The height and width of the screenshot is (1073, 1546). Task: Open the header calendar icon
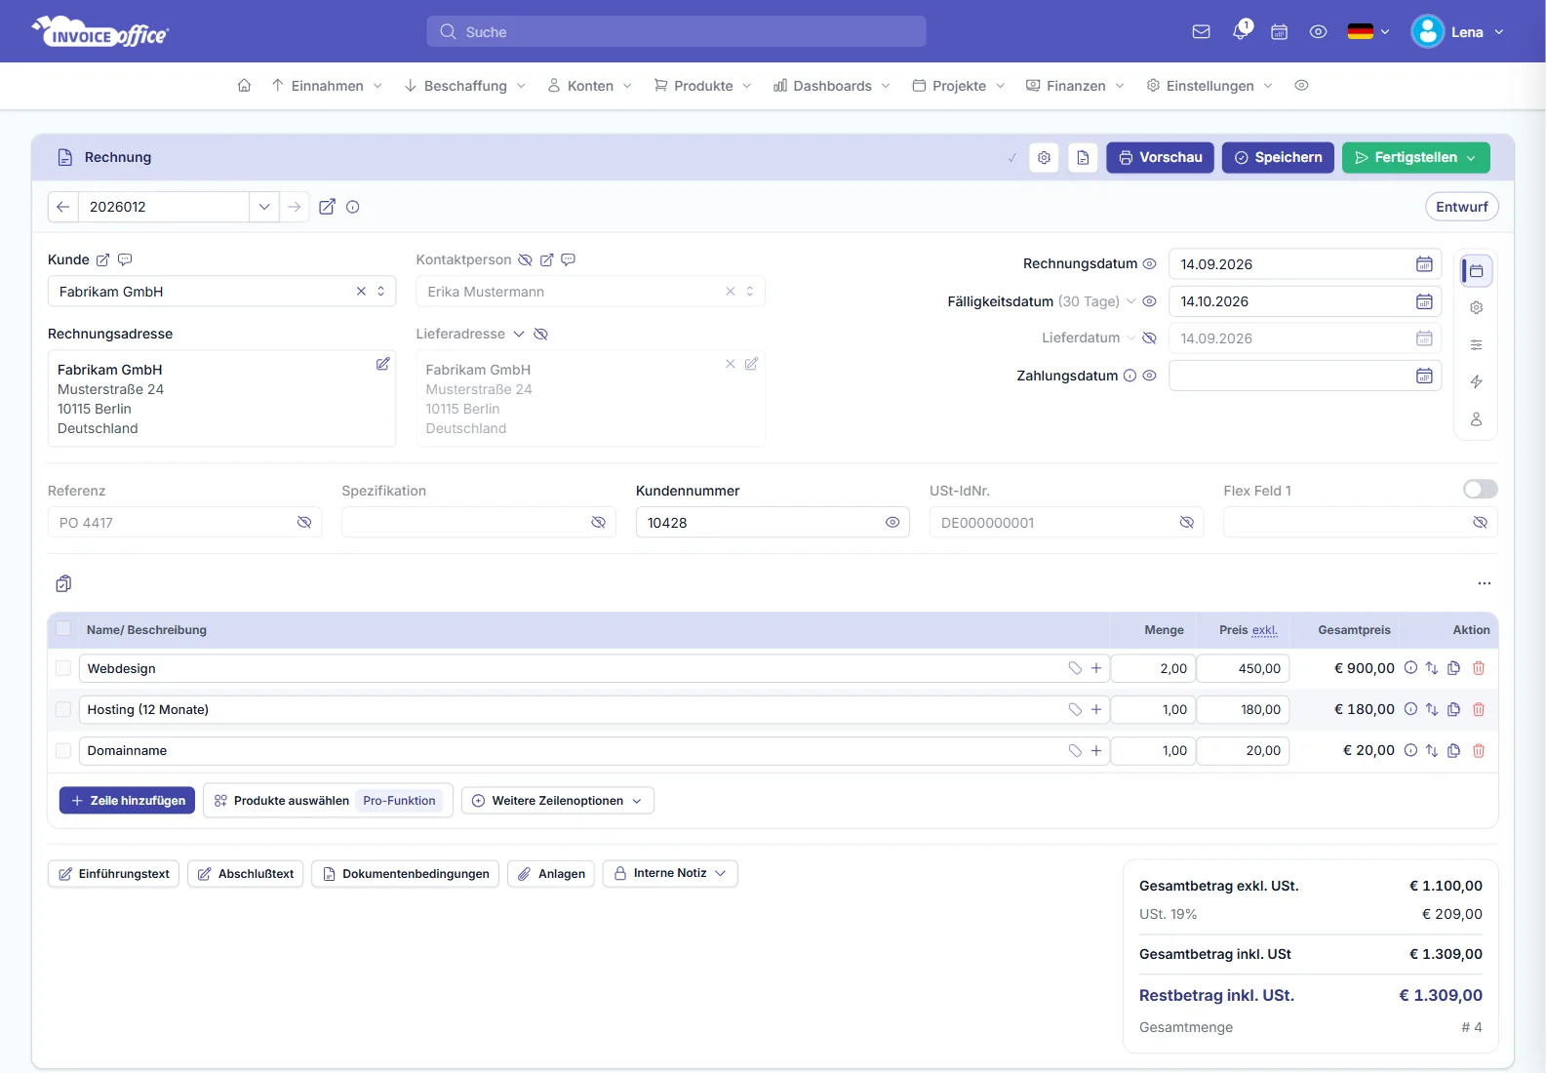coord(1279,32)
